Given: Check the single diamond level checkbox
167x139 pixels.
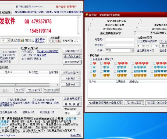Looking at the screenshot, I should pos(91,67).
